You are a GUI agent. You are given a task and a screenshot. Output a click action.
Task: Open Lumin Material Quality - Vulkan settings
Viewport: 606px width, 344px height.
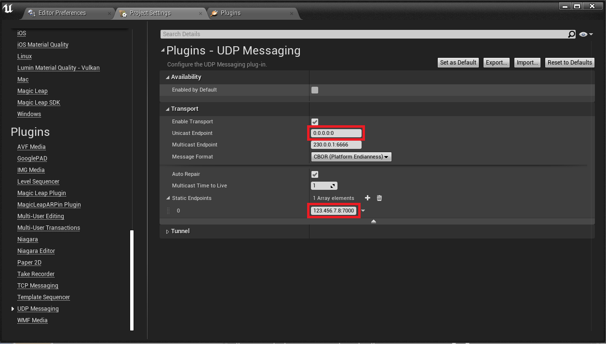click(x=58, y=68)
